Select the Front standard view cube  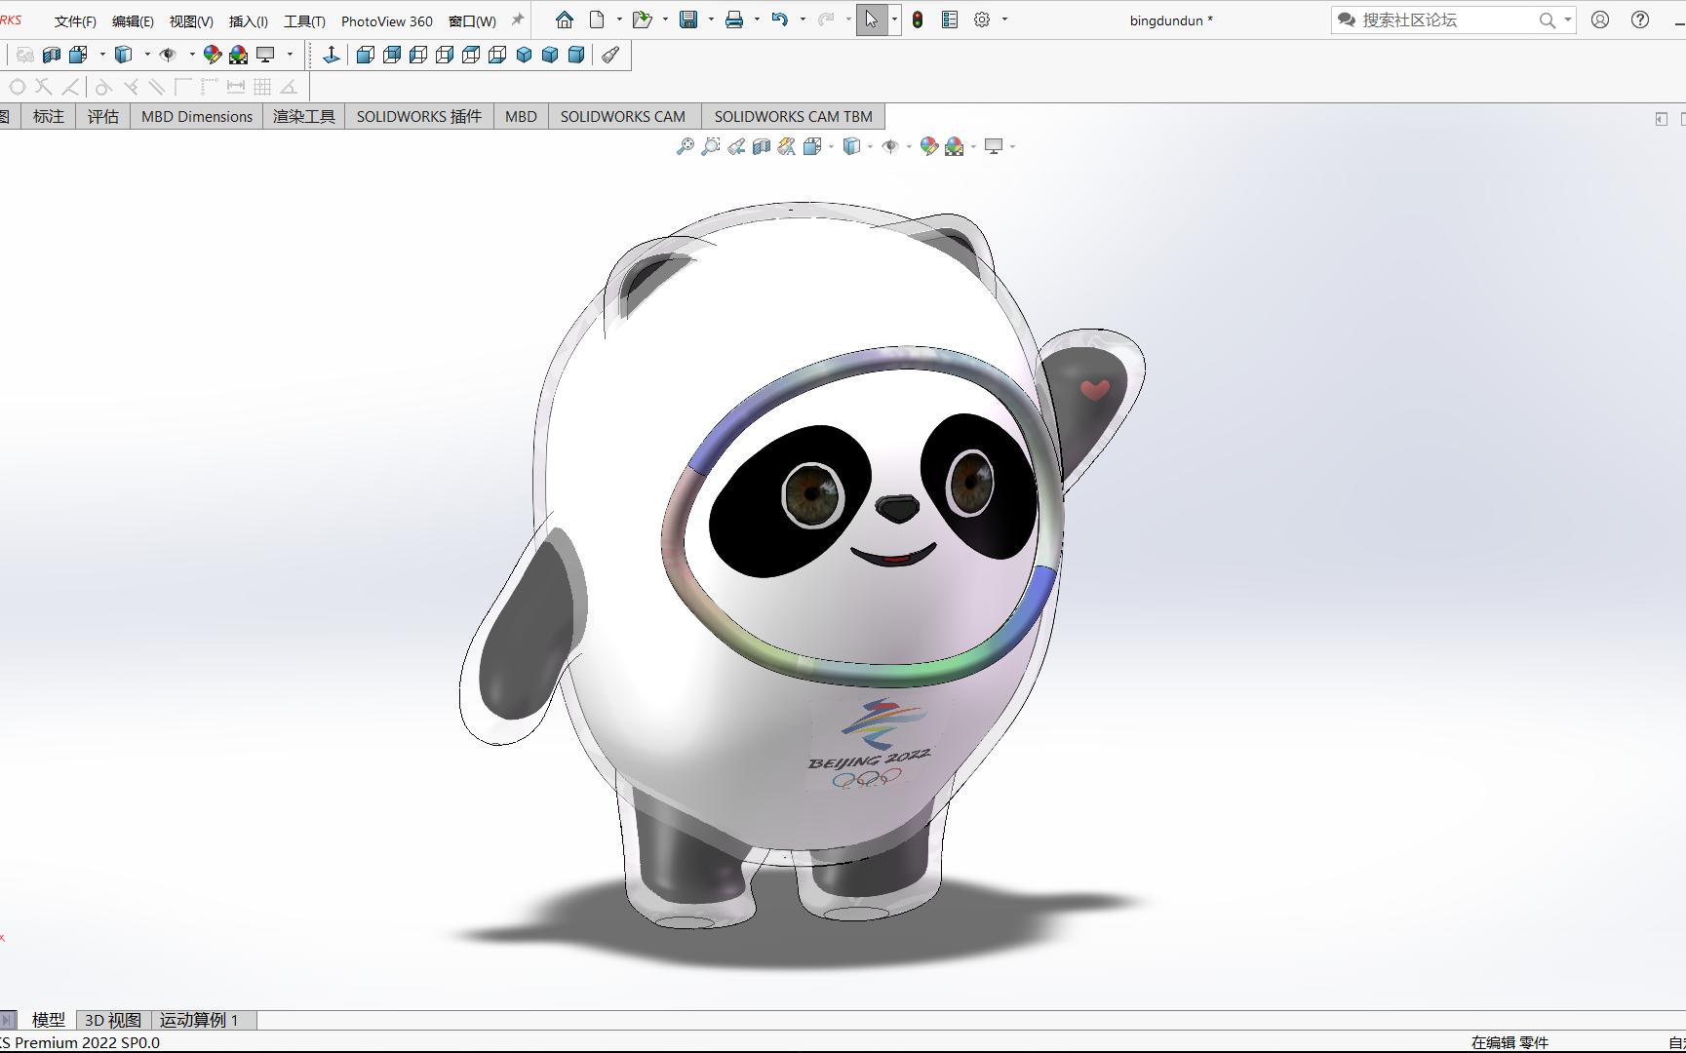coord(366,55)
